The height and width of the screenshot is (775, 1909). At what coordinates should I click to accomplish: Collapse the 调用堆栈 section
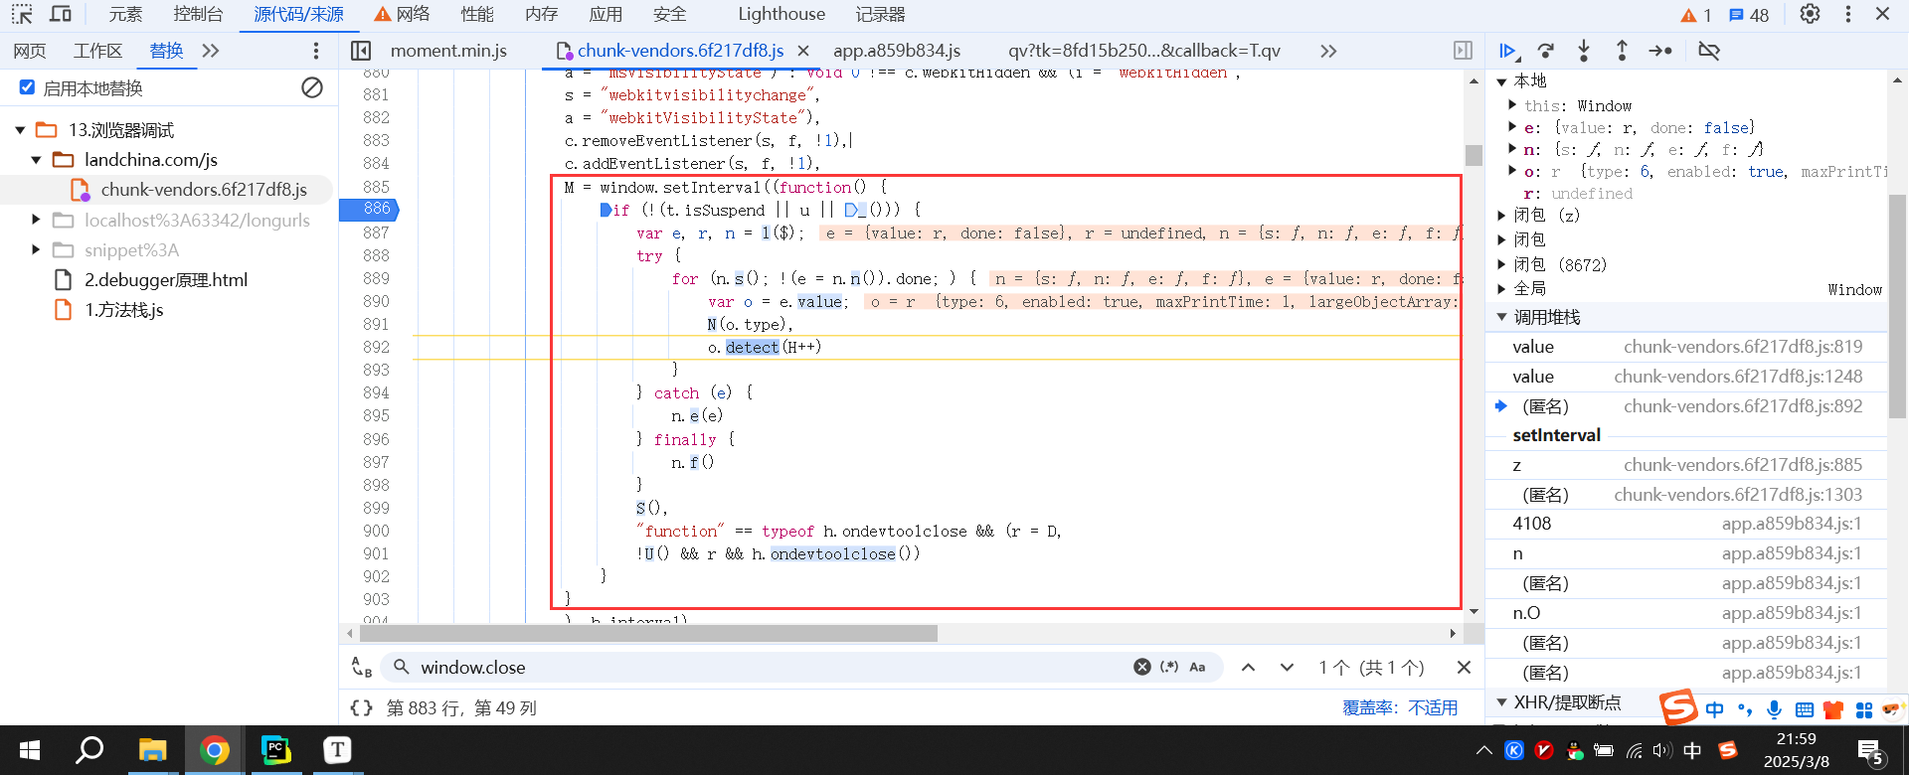[1502, 317]
